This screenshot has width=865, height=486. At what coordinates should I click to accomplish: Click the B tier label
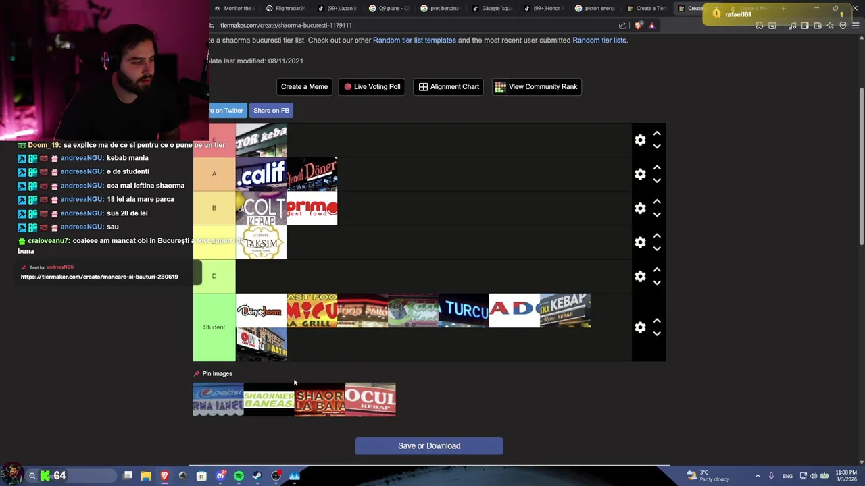point(214,208)
